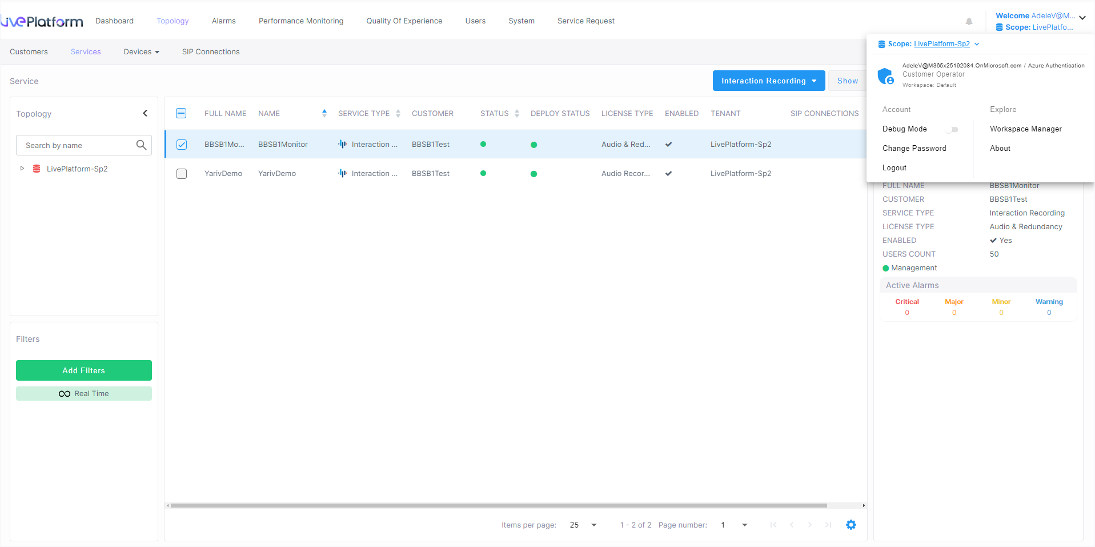1095x547 pixels.
Task: Click the table settings gear icon
Action: click(851, 525)
